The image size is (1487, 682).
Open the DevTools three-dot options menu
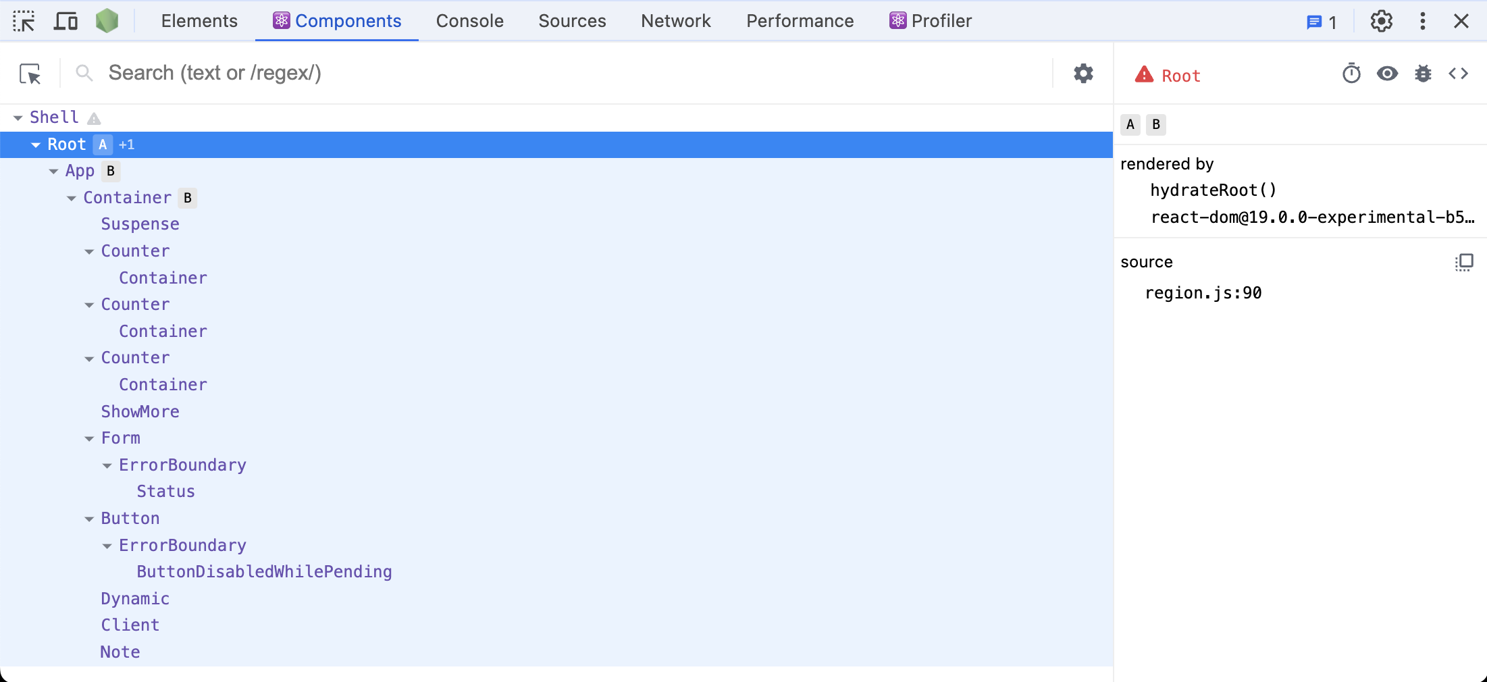[x=1422, y=22]
